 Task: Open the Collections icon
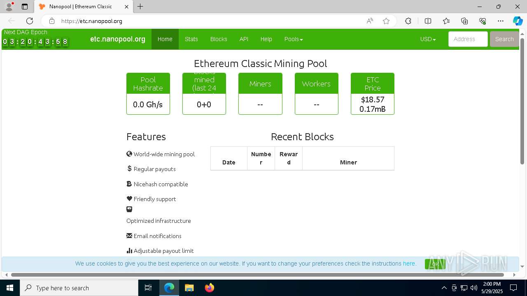pyautogui.click(x=464, y=21)
